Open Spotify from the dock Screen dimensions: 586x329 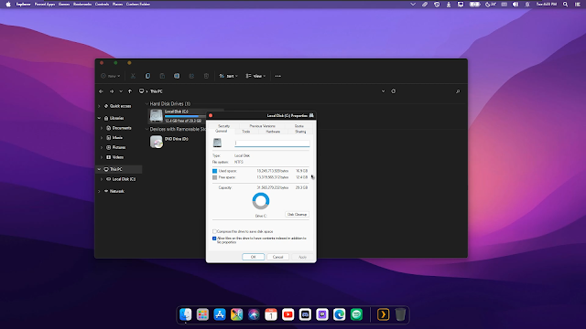356,314
